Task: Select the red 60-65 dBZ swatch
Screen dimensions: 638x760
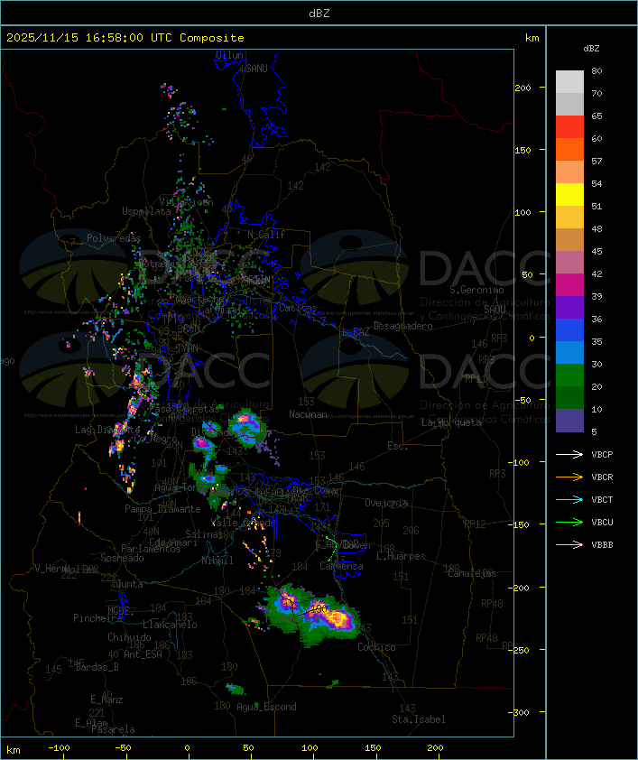Action: (x=569, y=126)
